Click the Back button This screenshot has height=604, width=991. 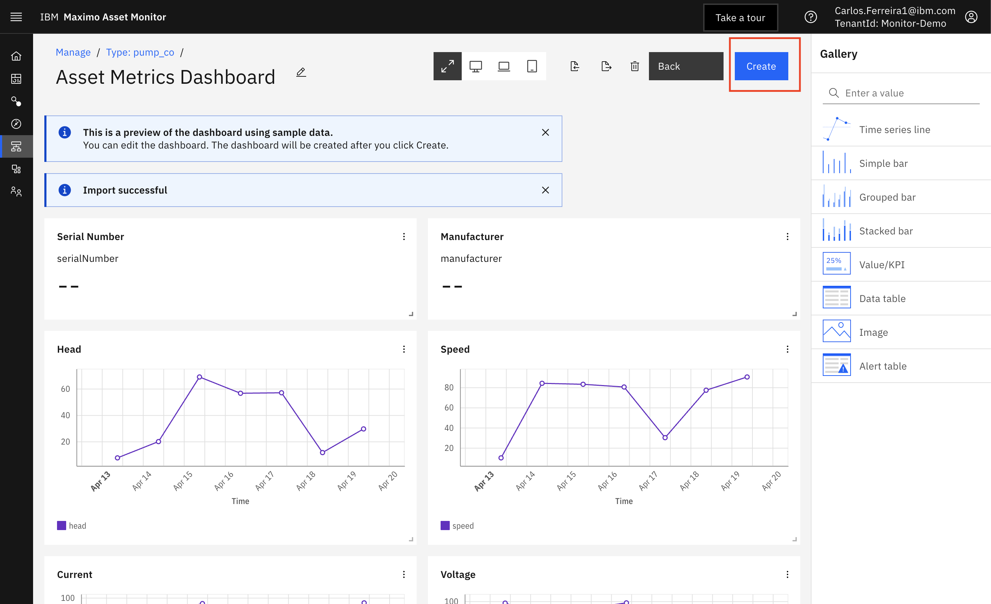686,66
